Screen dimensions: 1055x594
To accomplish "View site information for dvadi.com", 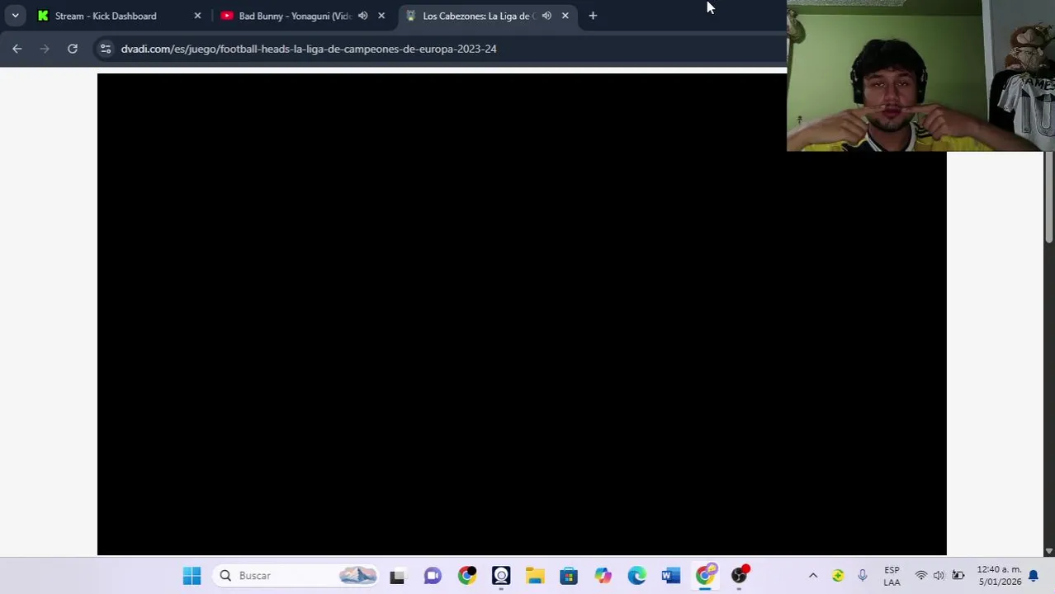I will click(x=105, y=49).
